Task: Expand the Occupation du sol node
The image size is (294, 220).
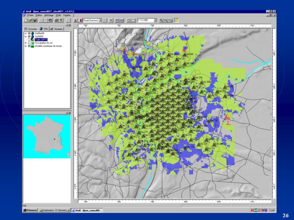Action: (26, 43)
